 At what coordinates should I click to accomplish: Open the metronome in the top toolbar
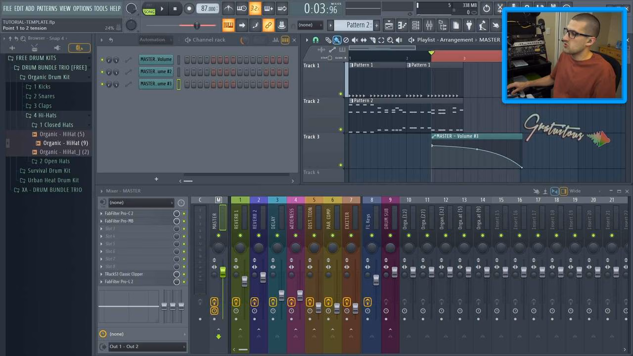click(x=228, y=8)
